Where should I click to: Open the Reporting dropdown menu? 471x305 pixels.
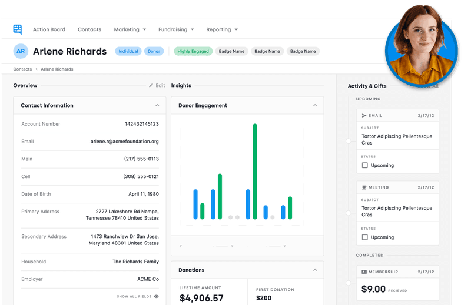(x=222, y=29)
